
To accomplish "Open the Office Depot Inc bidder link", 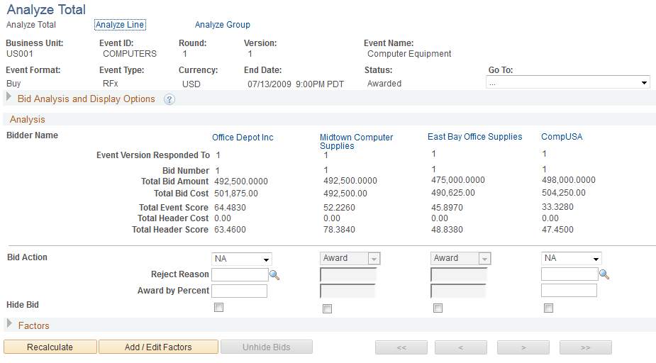I will (x=243, y=137).
